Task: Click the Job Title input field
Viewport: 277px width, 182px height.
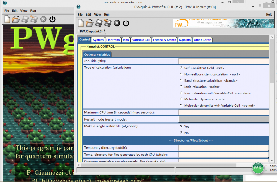Action: pyautogui.click(x=224, y=61)
